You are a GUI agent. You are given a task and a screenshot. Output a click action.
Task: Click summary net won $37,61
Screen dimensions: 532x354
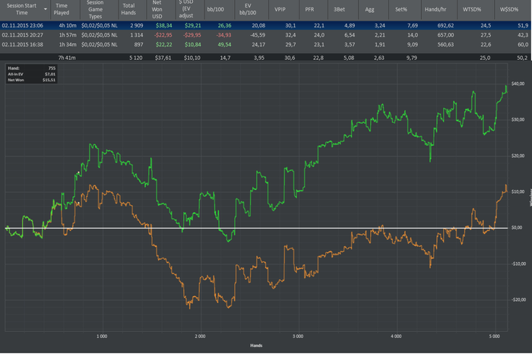163,58
